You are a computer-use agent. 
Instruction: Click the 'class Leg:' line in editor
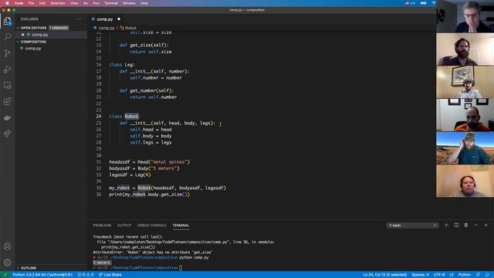pos(122,65)
